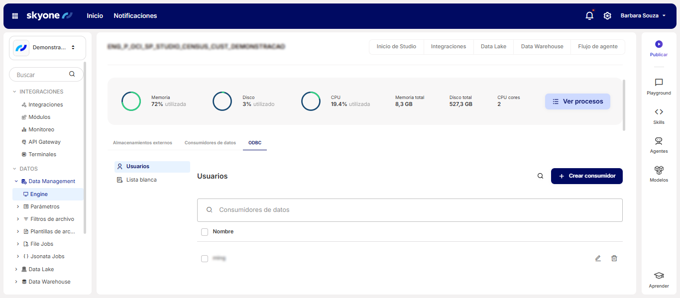The width and height of the screenshot is (680, 298).
Task: Switch to the Consumidores de datos tab
Action: click(210, 143)
